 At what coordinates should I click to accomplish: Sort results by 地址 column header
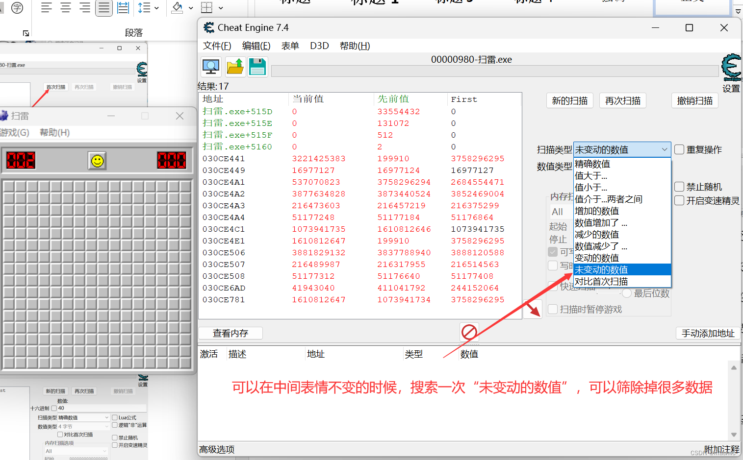(244, 99)
